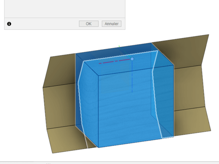Open the info icon in the dialog footer
The height and width of the screenshot is (164, 219).
[9, 24]
